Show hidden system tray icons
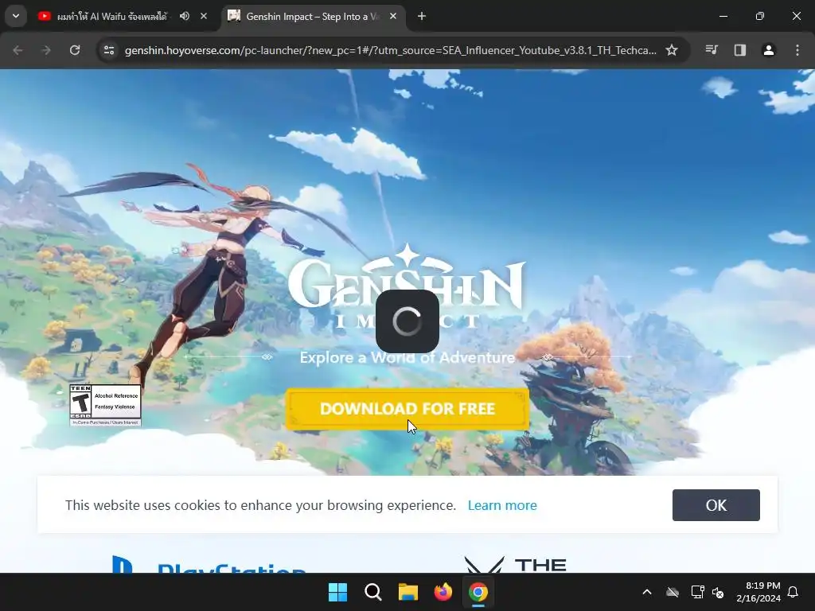The height and width of the screenshot is (611, 815). pos(647,592)
